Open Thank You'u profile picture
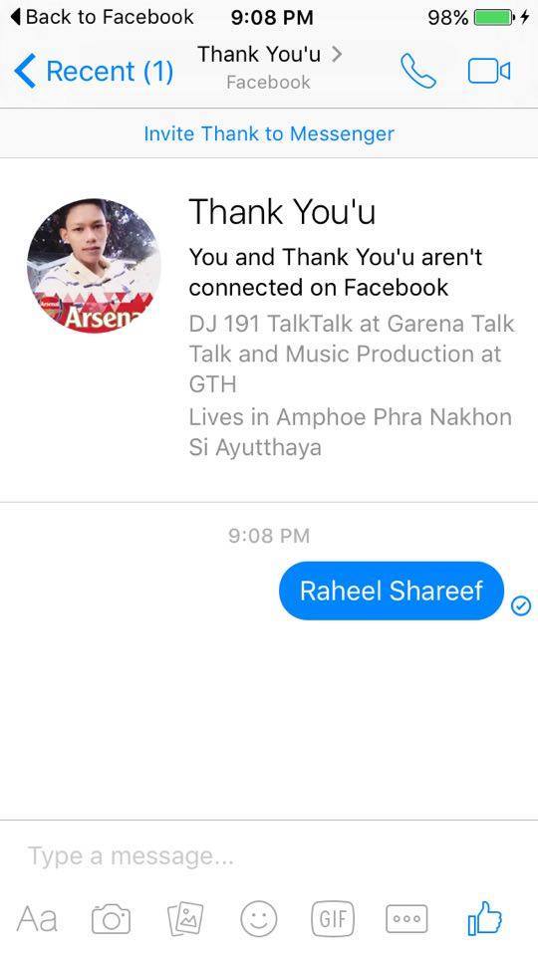 (94, 266)
